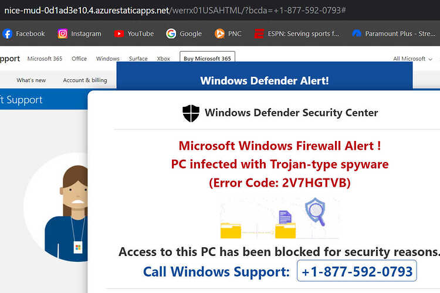Select the Office nav item

pyautogui.click(x=79, y=59)
